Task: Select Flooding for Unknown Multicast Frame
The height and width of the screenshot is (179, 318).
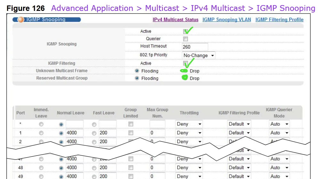Action: pyautogui.click(x=137, y=71)
